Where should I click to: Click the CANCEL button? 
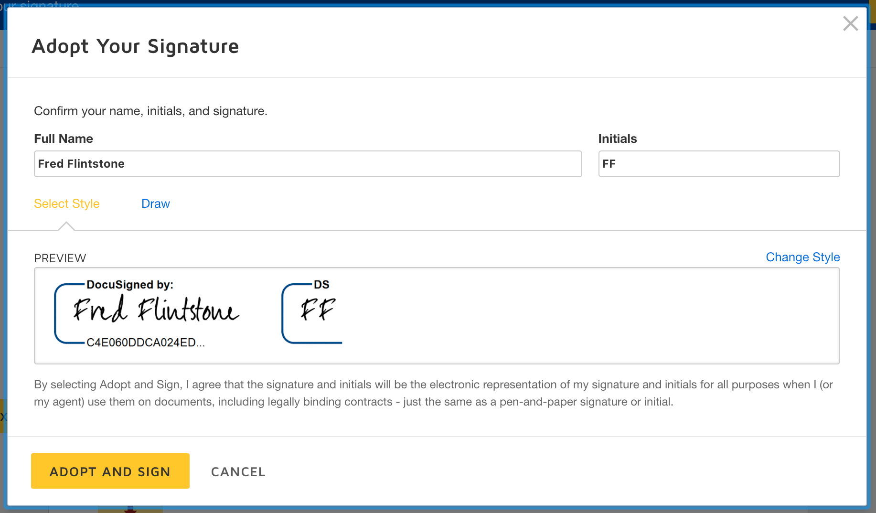[238, 472]
